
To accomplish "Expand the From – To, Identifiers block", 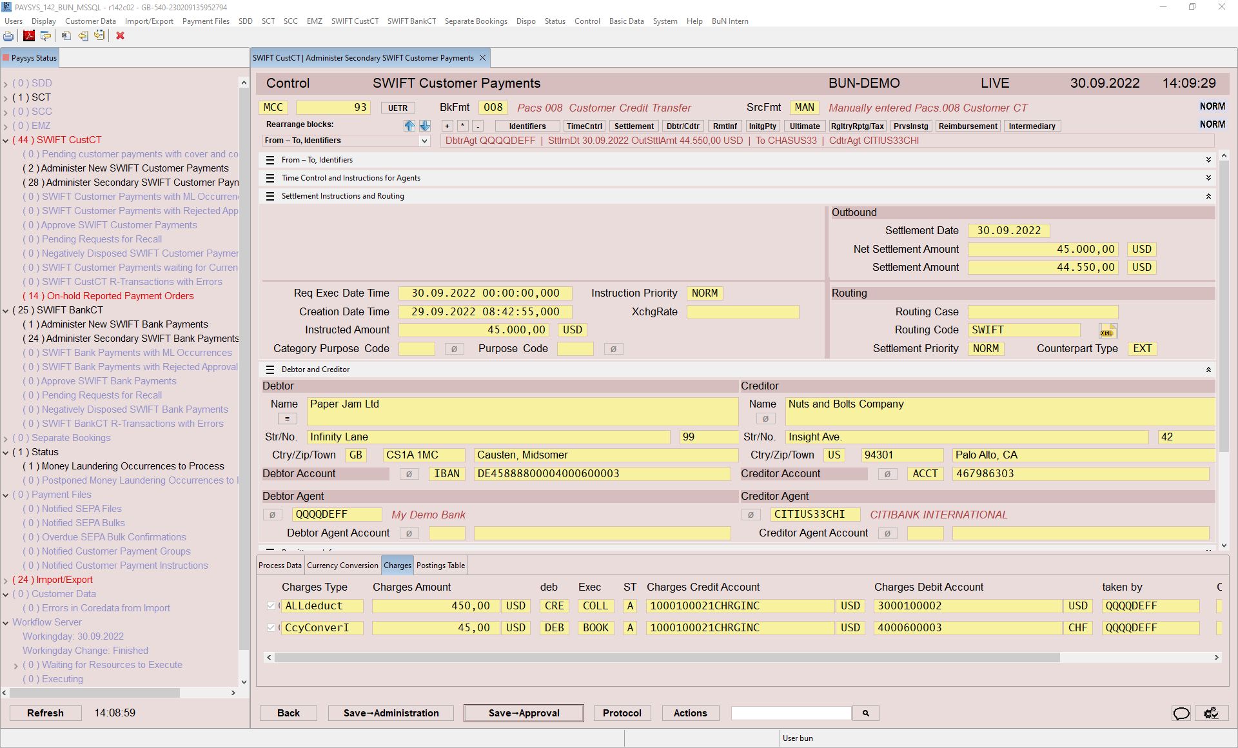I will tap(1208, 160).
